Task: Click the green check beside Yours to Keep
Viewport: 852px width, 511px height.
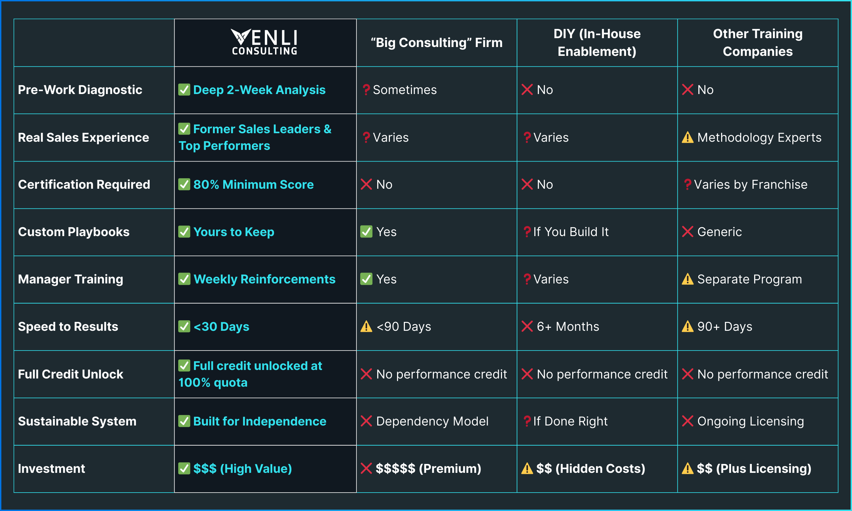Action: [x=184, y=232]
